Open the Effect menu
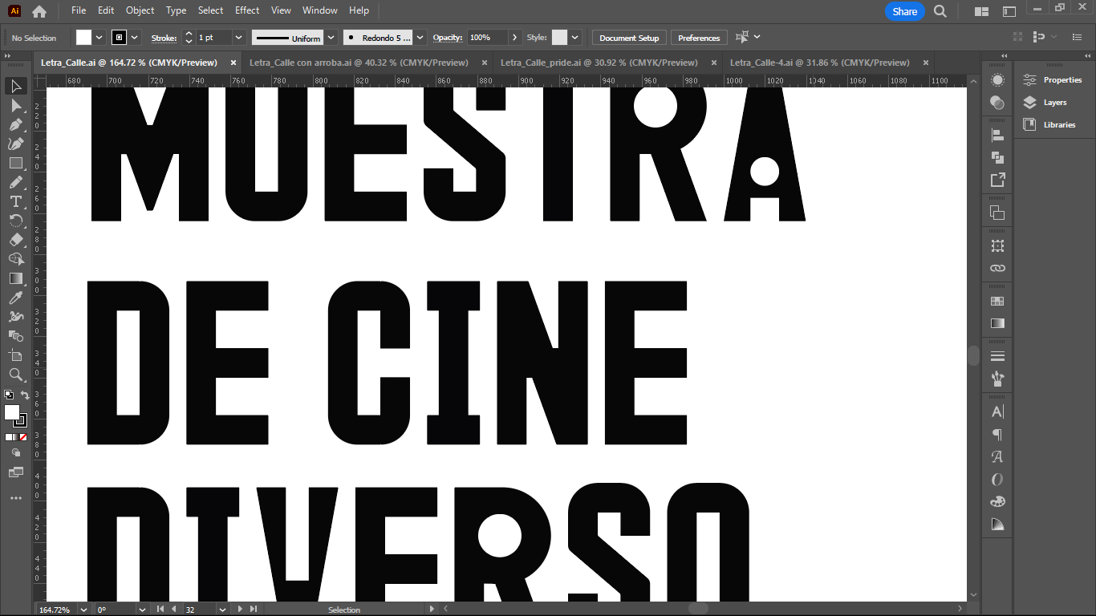The width and height of the screenshot is (1096, 616). pos(247,10)
